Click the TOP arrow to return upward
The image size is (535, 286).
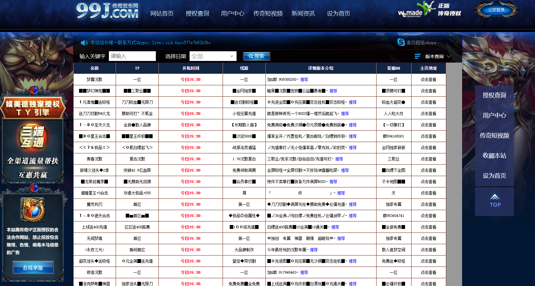(494, 201)
